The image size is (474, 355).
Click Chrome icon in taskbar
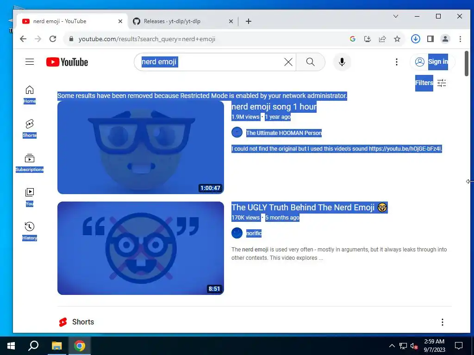(x=80, y=346)
